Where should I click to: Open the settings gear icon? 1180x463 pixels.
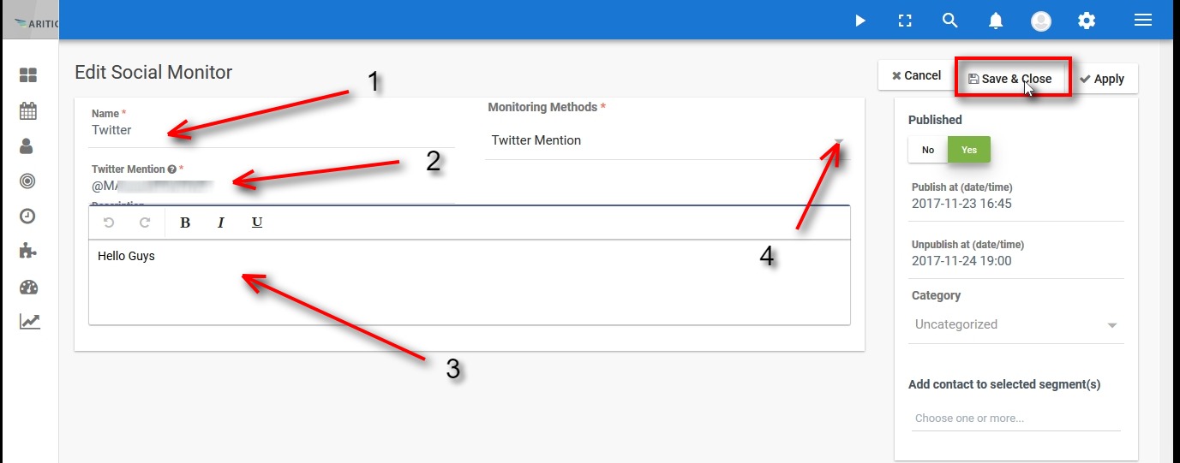pyautogui.click(x=1087, y=21)
